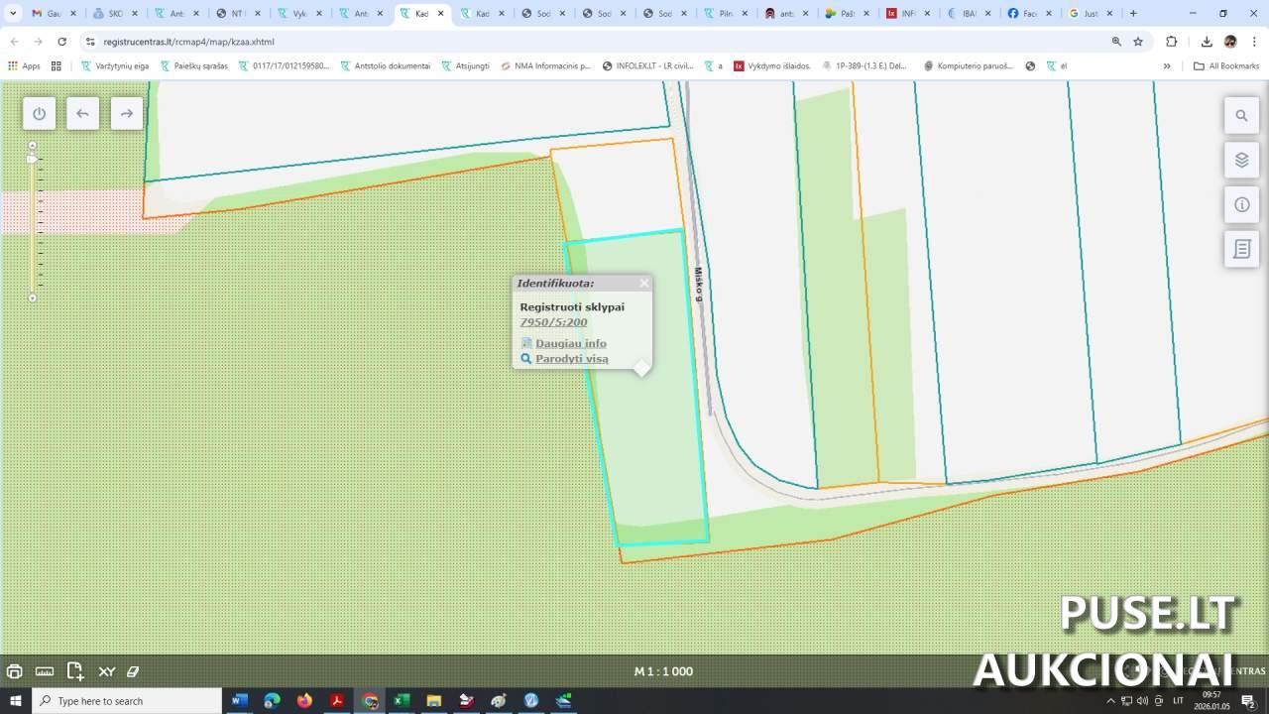Screen dimensions: 1269x714
Task: Expand the browser tab search dropdown
Action: [x=14, y=14]
